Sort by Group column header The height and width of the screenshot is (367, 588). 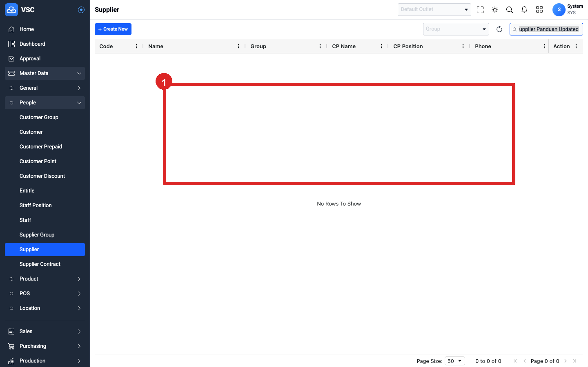pos(258,46)
